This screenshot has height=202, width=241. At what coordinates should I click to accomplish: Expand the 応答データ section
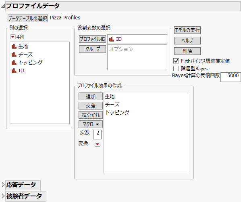(x=3, y=185)
